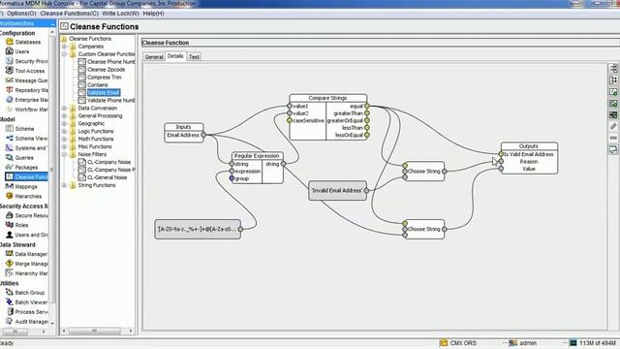Screen dimensions: 620x349
Task: Click the Outputs node header
Action: pyautogui.click(x=529, y=146)
